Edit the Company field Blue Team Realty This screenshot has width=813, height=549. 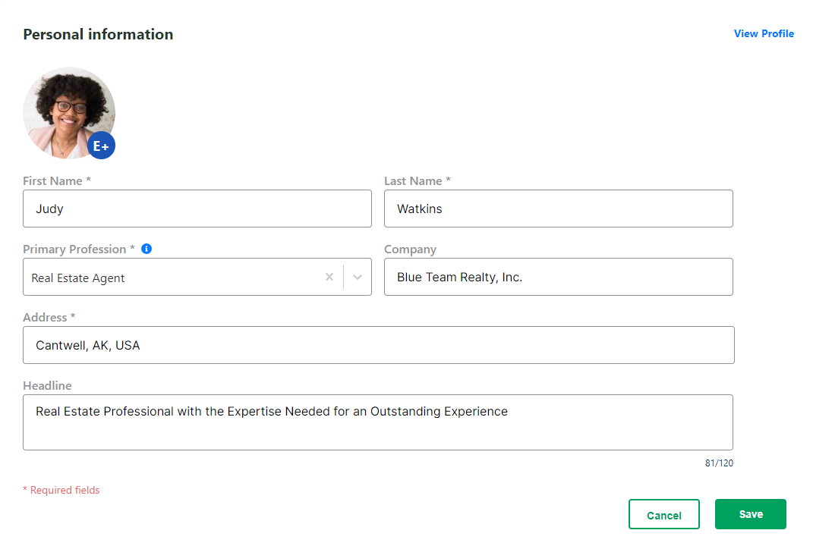(559, 277)
